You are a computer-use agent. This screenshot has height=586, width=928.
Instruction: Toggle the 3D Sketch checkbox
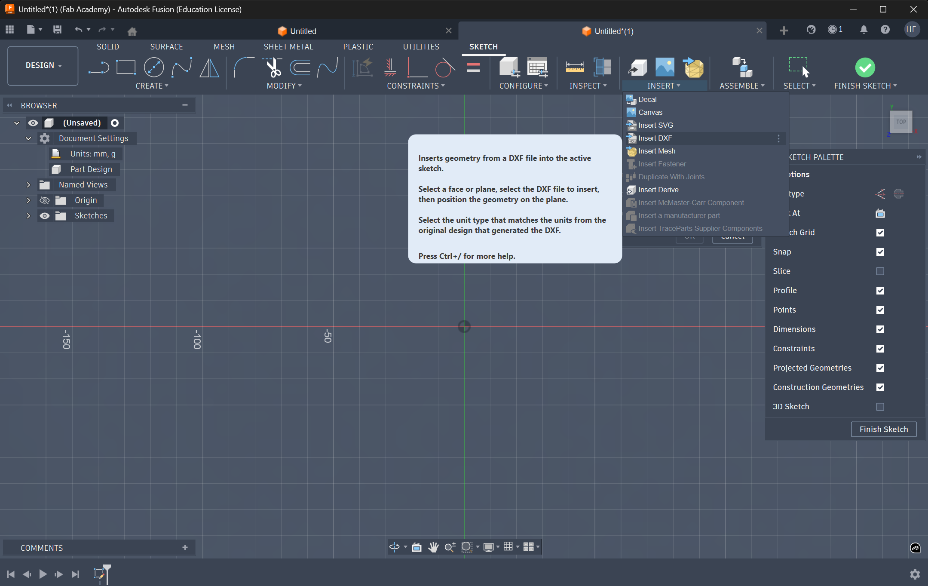(x=880, y=407)
